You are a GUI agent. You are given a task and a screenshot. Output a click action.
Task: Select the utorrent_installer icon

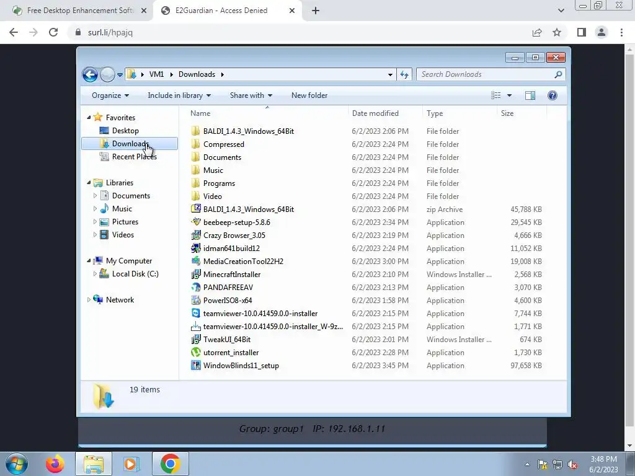(x=195, y=353)
